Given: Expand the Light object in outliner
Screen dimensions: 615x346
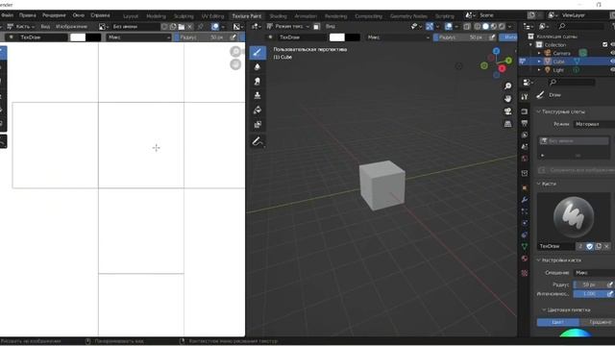Looking at the screenshot, I should (539, 70).
